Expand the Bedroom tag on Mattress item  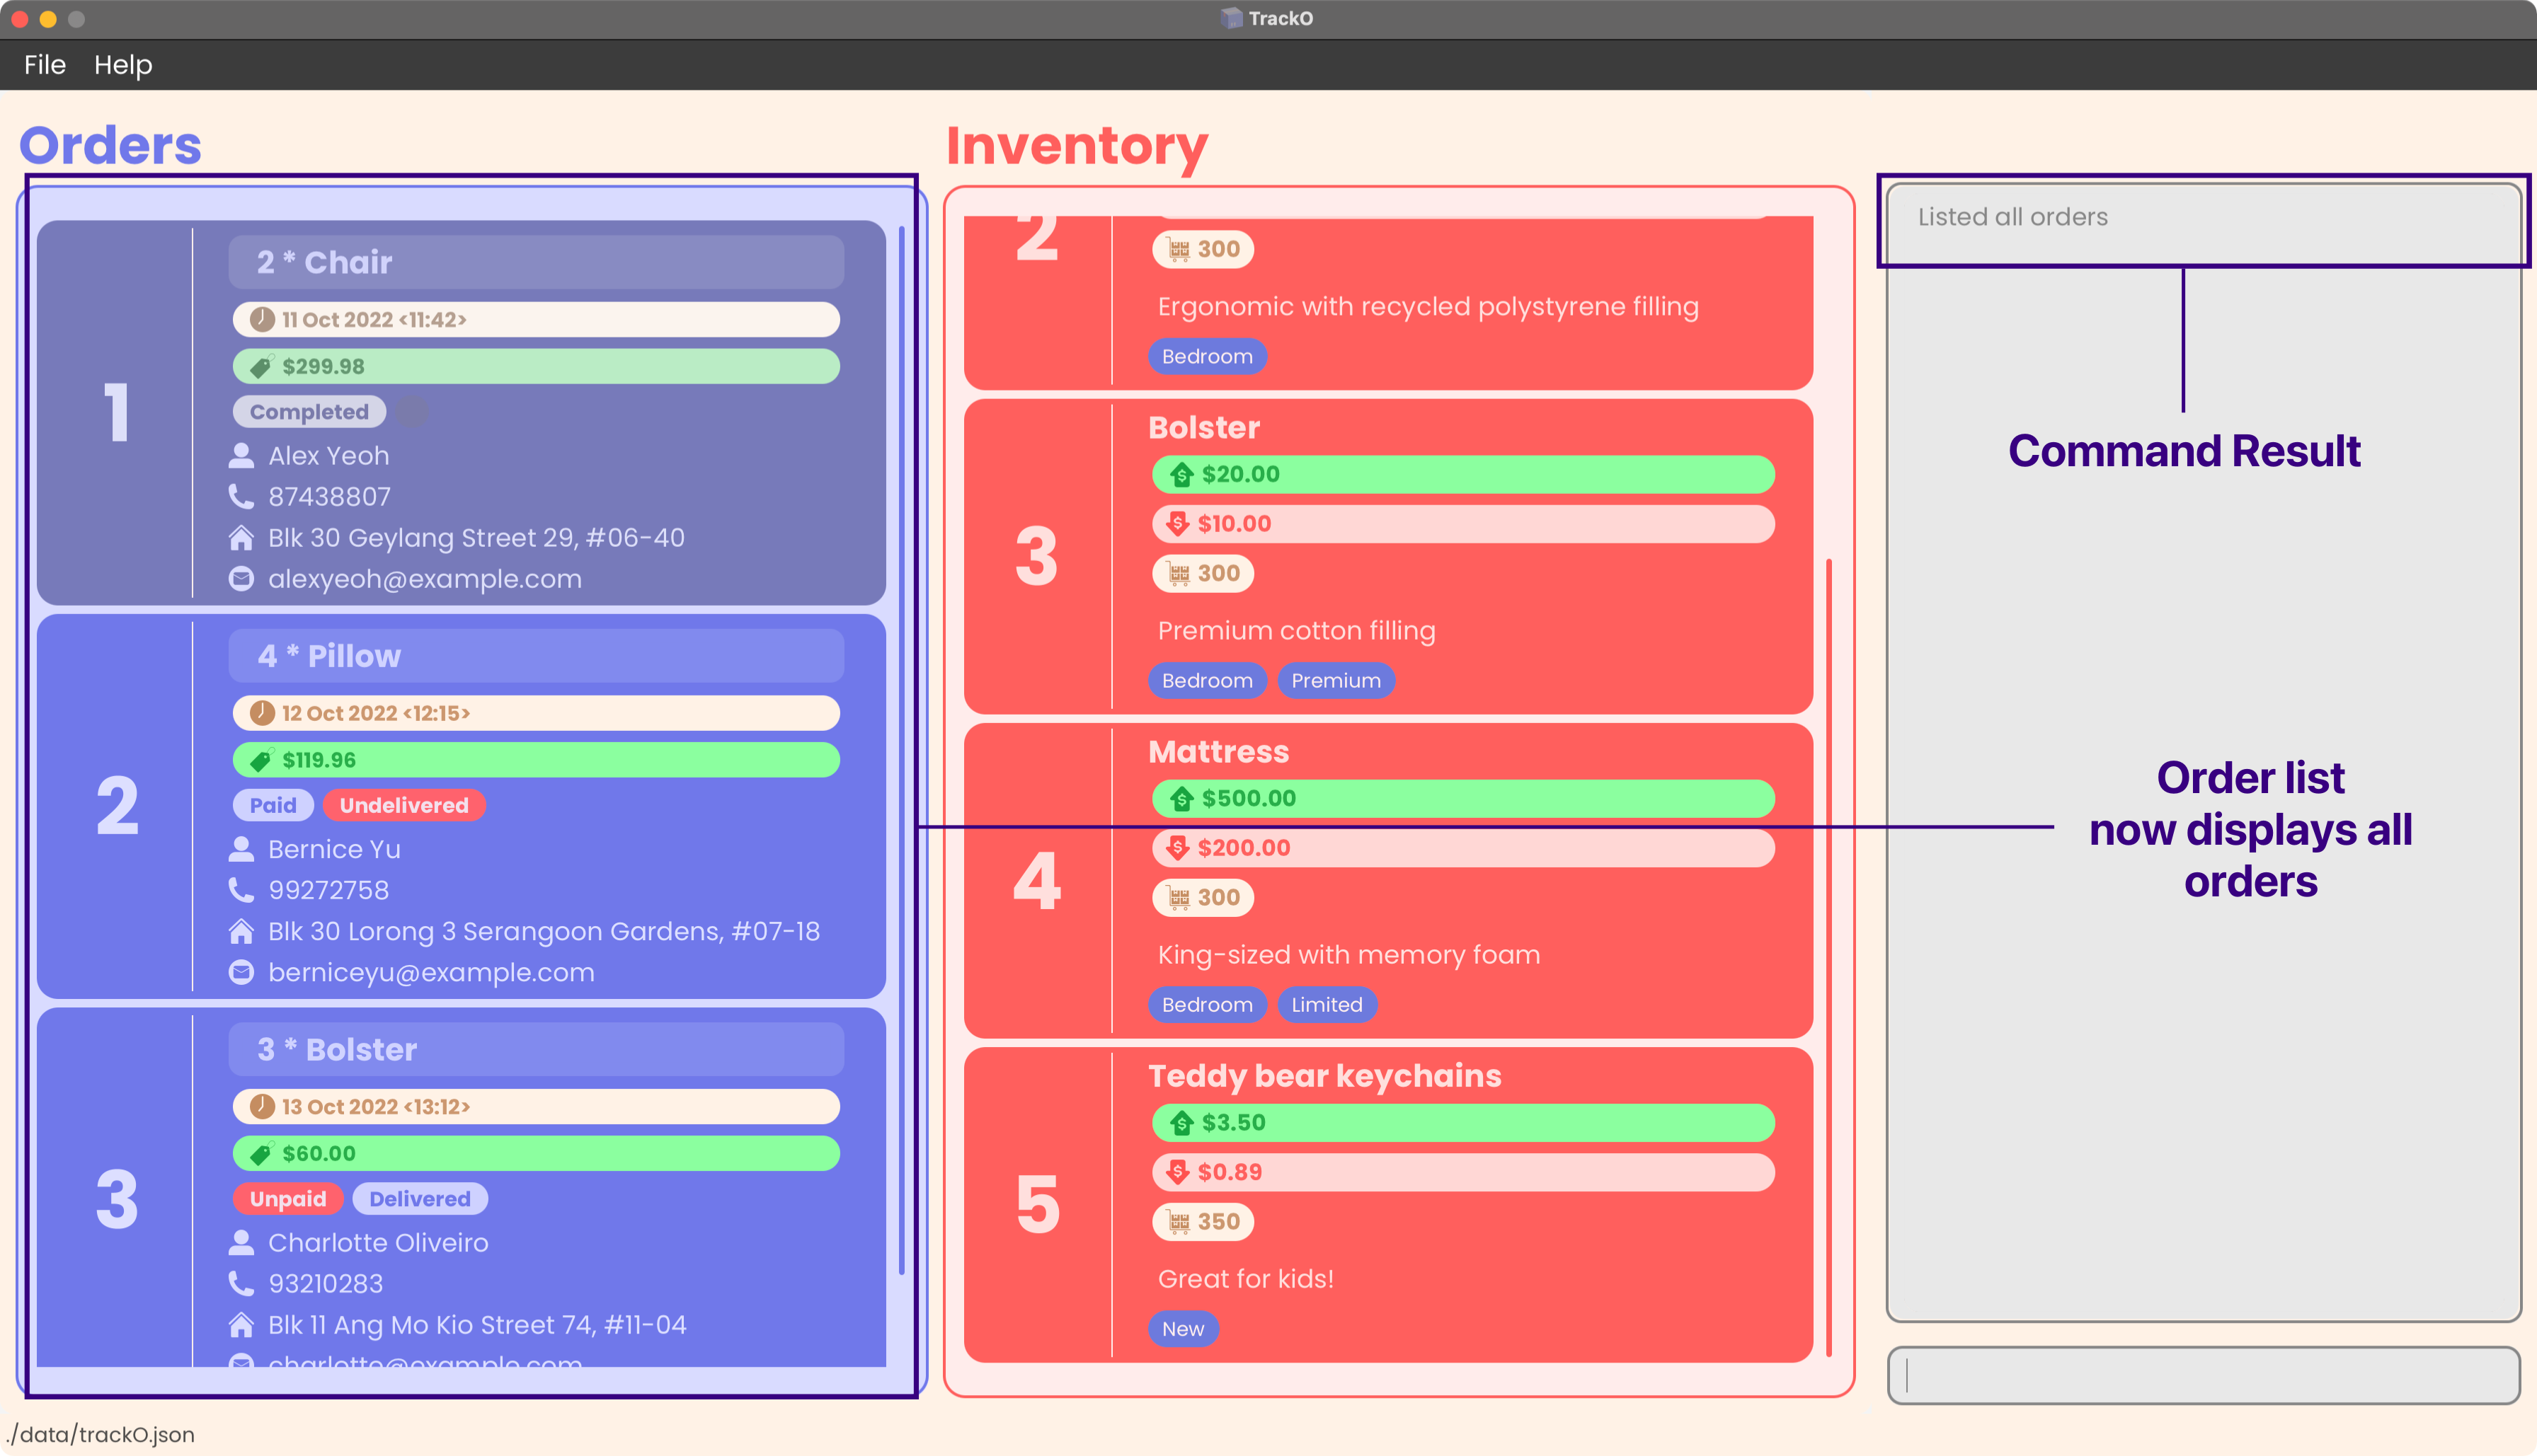coord(1209,1003)
